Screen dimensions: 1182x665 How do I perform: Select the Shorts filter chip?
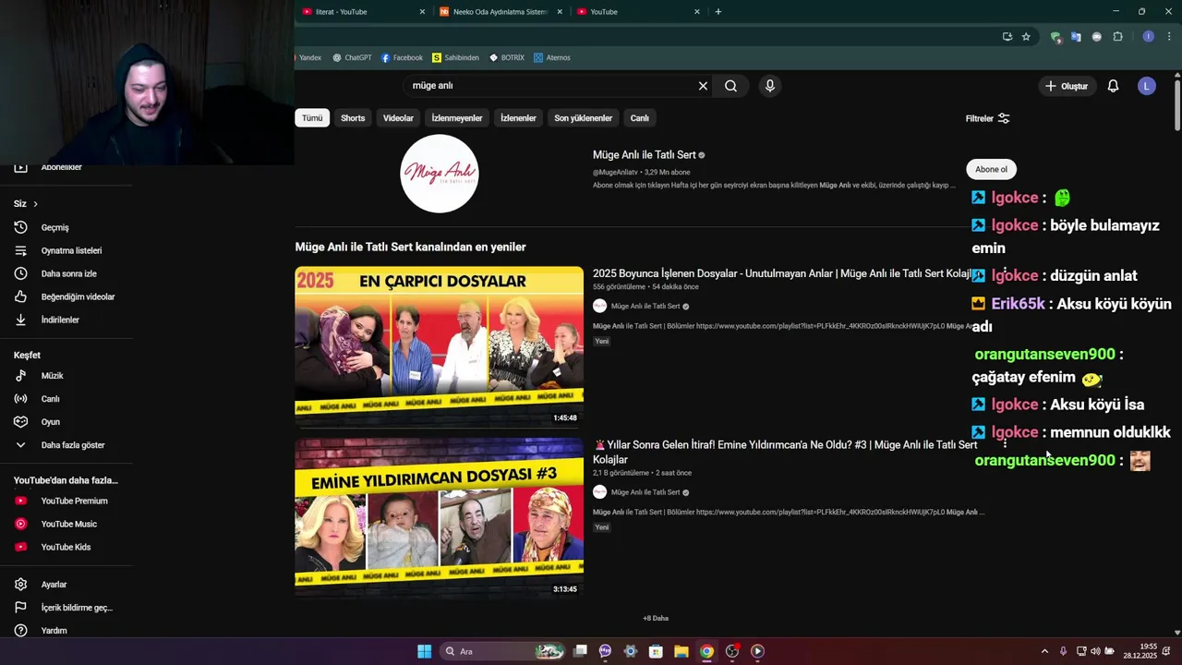[x=353, y=118]
